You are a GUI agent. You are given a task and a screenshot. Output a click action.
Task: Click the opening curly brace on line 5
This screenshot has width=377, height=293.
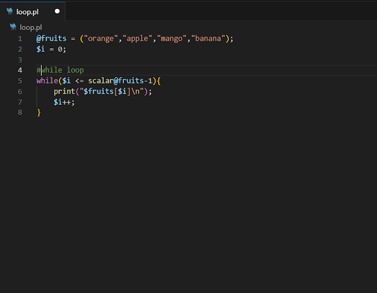(x=159, y=81)
